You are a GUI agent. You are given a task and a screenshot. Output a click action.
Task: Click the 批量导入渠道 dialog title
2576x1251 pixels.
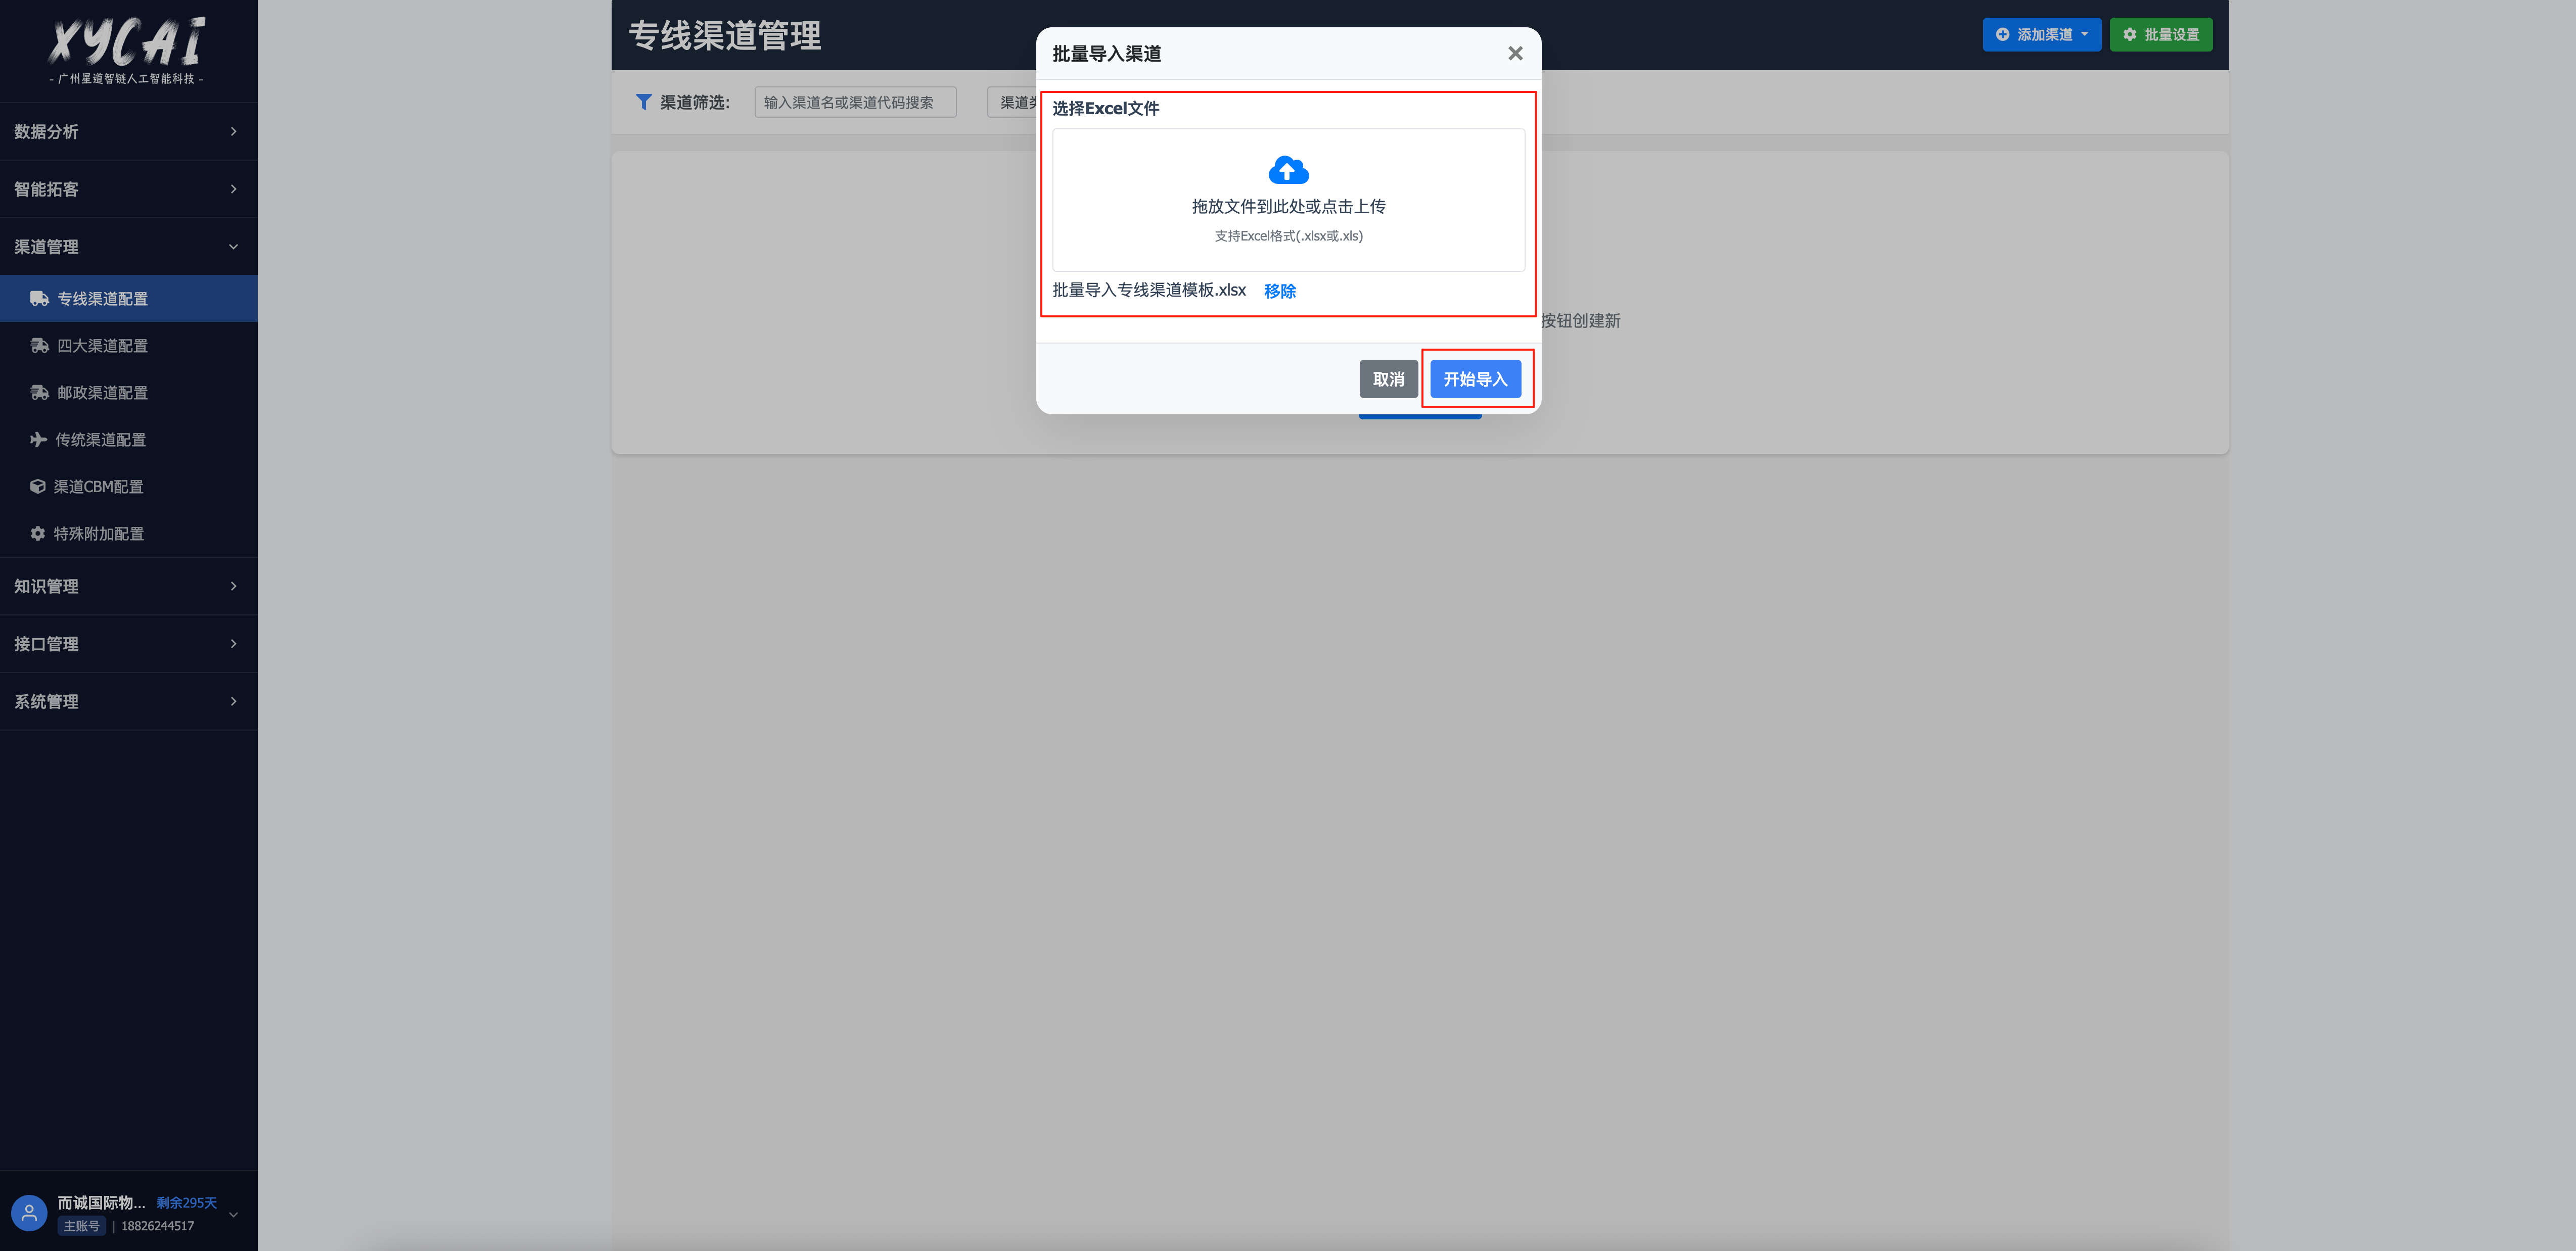[x=1106, y=53]
